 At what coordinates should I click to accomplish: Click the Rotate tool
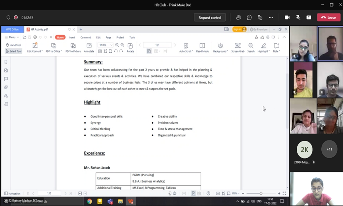[x=130, y=48]
